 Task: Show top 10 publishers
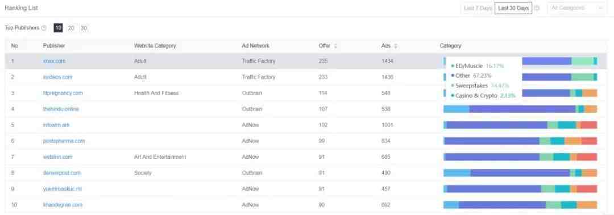59,28
